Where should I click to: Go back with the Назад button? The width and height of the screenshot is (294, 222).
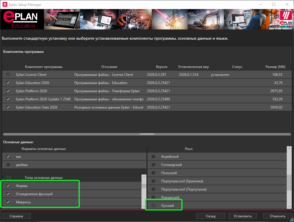(x=211, y=216)
